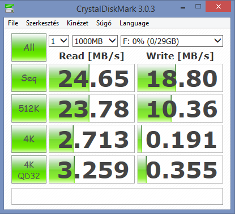Maximize the CrystalDiskMark window
Image resolution: width=235 pixels, height=214 pixels.
198,7
